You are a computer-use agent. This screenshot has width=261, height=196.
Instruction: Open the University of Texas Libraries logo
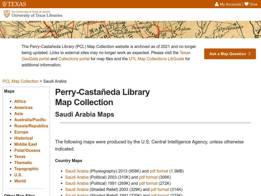pyautogui.click(x=33, y=14)
